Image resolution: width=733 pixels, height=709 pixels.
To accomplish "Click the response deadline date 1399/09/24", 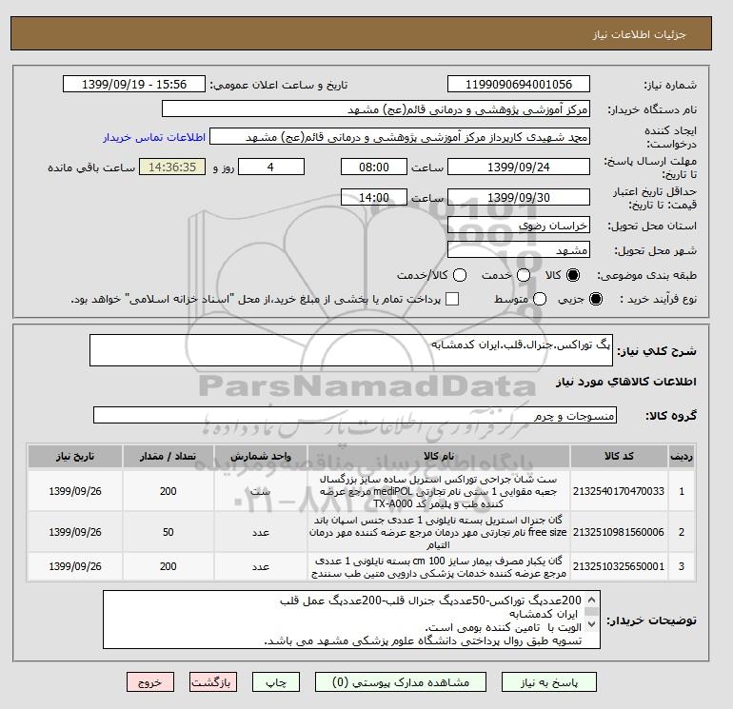I will pos(519,167).
